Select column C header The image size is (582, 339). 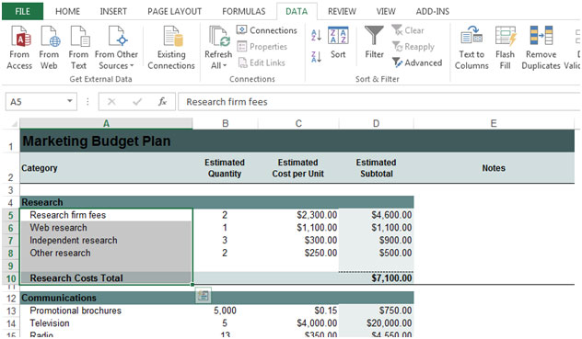(x=298, y=123)
